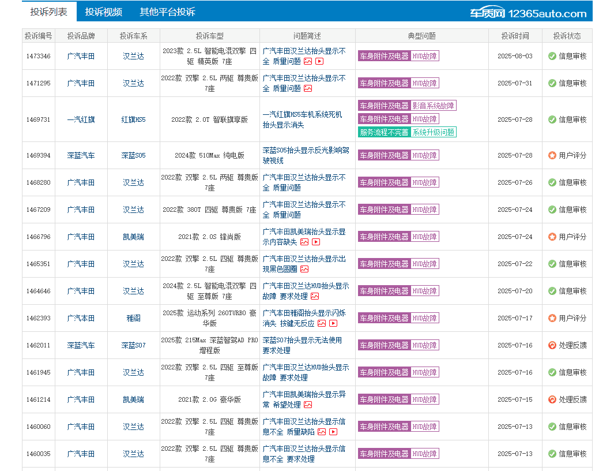614x471 pixels.
Task: Play video icon for complaint 1460060
Action: [x=333, y=432]
